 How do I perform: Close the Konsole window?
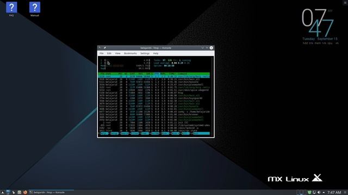212,48
